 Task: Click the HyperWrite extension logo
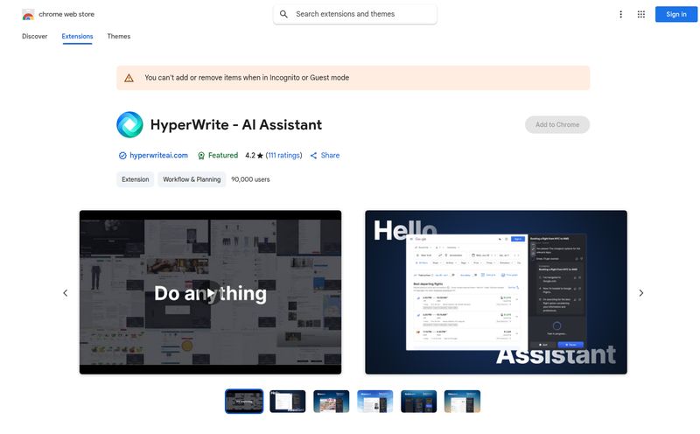coord(129,124)
